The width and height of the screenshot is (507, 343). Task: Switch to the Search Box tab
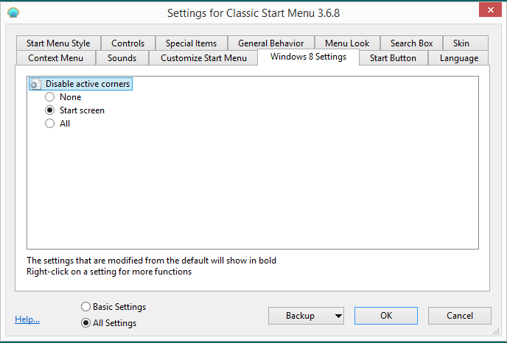point(411,43)
